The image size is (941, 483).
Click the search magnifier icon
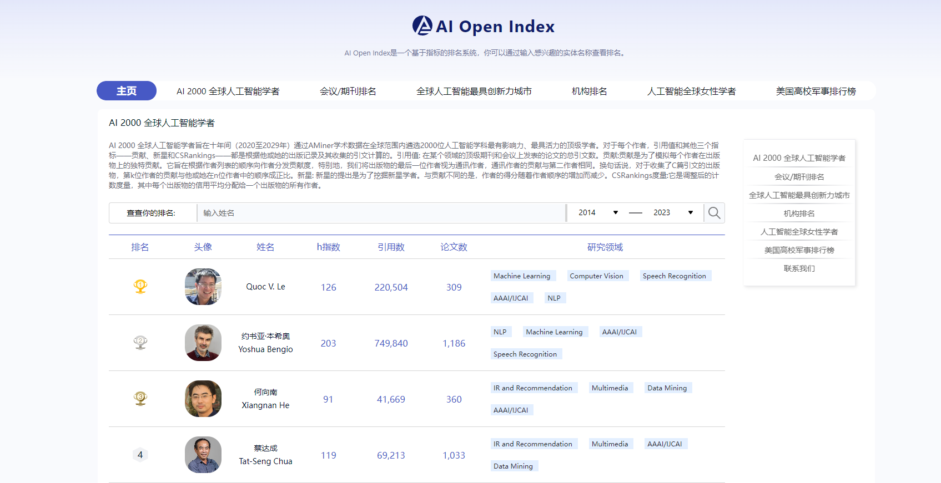click(714, 213)
